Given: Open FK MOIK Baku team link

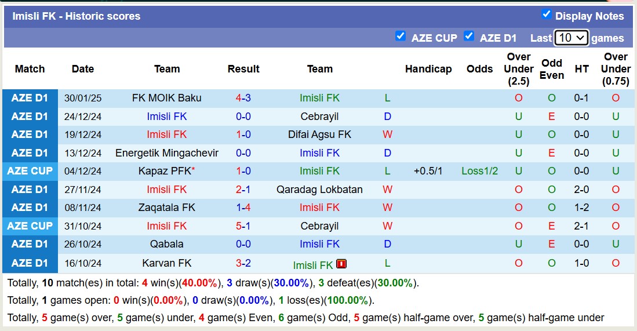Looking at the screenshot, I should pos(167,98).
